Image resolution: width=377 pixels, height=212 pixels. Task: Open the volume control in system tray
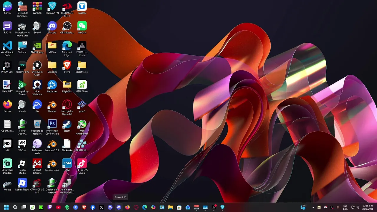358,207
